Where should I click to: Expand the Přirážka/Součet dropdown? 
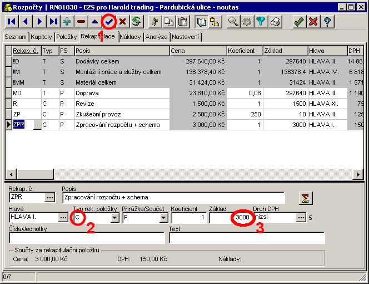pos(163,218)
